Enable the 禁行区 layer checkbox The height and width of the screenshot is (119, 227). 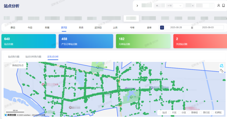[x=201, y=113]
